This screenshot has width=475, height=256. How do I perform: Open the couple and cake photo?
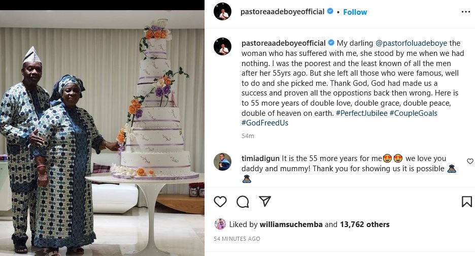(x=102, y=133)
